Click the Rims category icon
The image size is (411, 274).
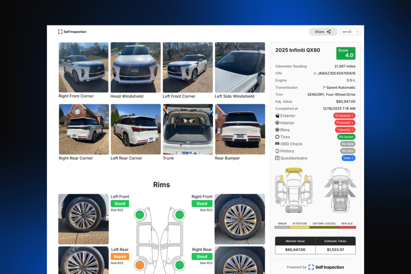coord(277,130)
